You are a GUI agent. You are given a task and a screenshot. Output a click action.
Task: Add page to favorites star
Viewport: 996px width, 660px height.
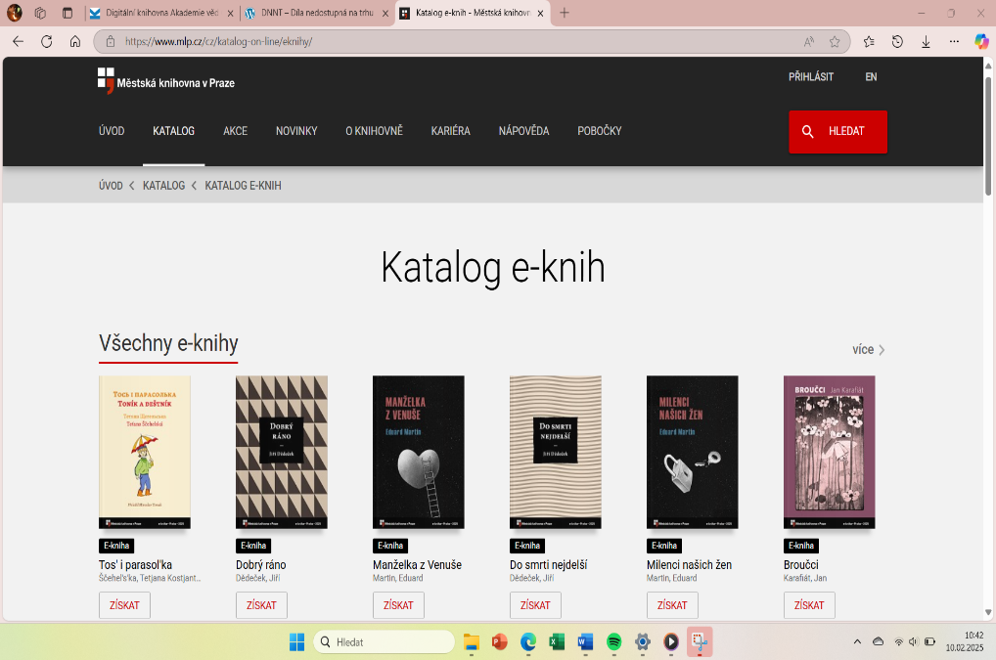(x=835, y=41)
